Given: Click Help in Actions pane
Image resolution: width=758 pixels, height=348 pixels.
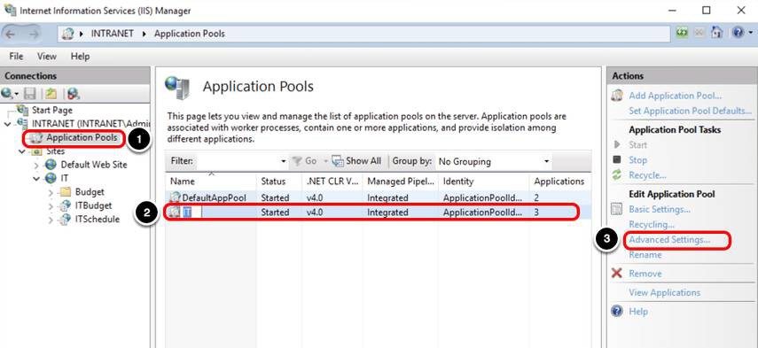Looking at the screenshot, I should (x=638, y=312).
